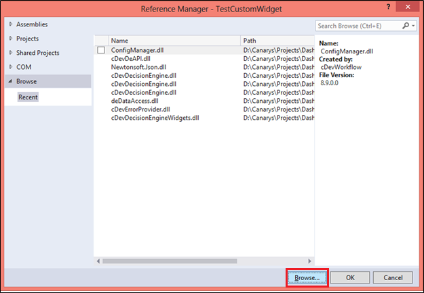
Task: Click the Help question mark icon
Action: pos(388,7)
